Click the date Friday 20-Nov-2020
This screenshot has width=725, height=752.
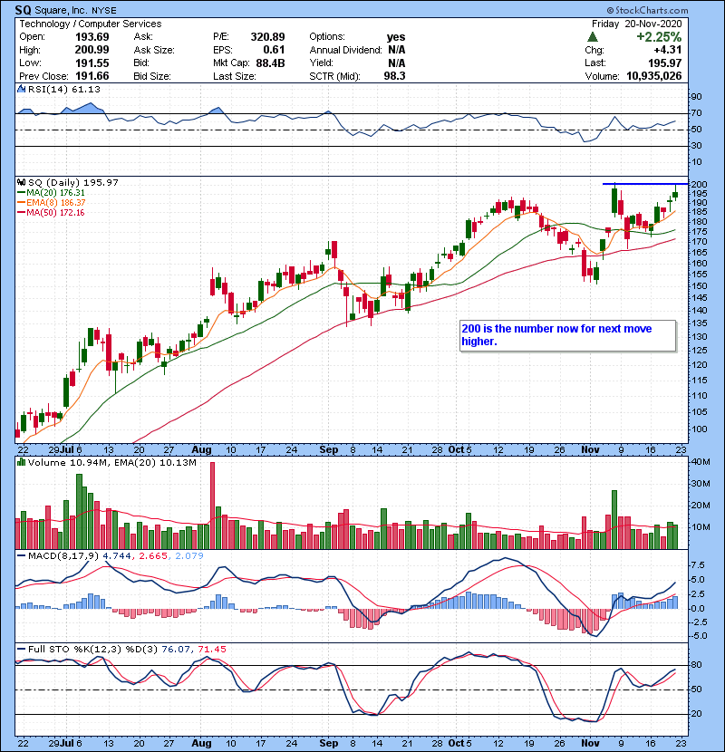pyautogui.click(x=637, y=24)
